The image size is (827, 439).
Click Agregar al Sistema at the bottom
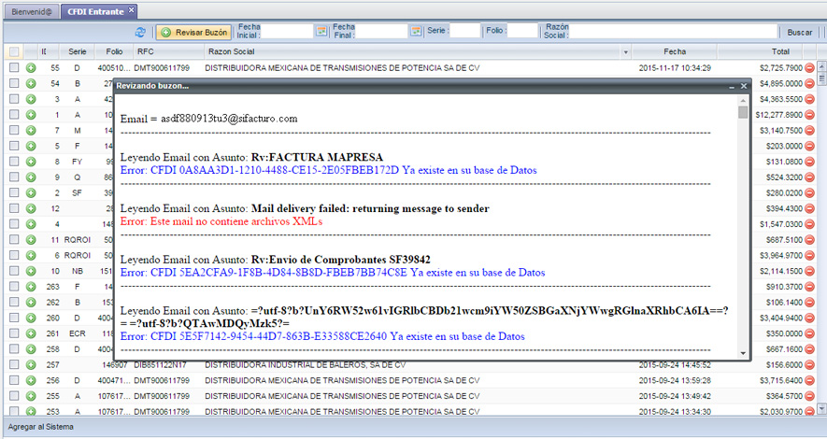pyautogui.click(x=40, y=427)
